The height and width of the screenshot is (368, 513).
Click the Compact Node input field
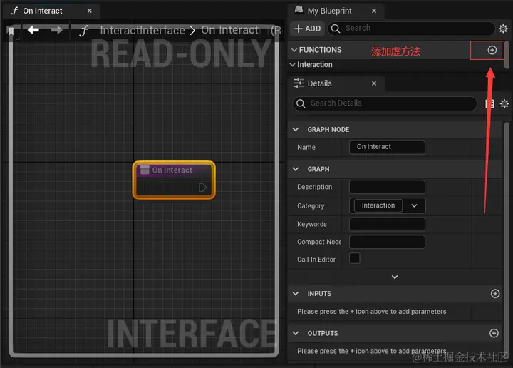(387, 242)
